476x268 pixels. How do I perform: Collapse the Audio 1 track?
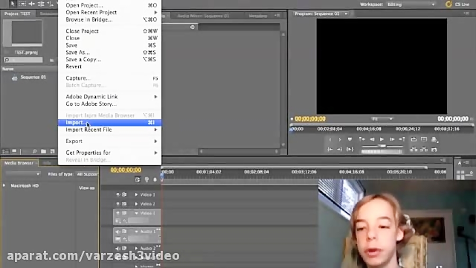(x=136, y=231)
